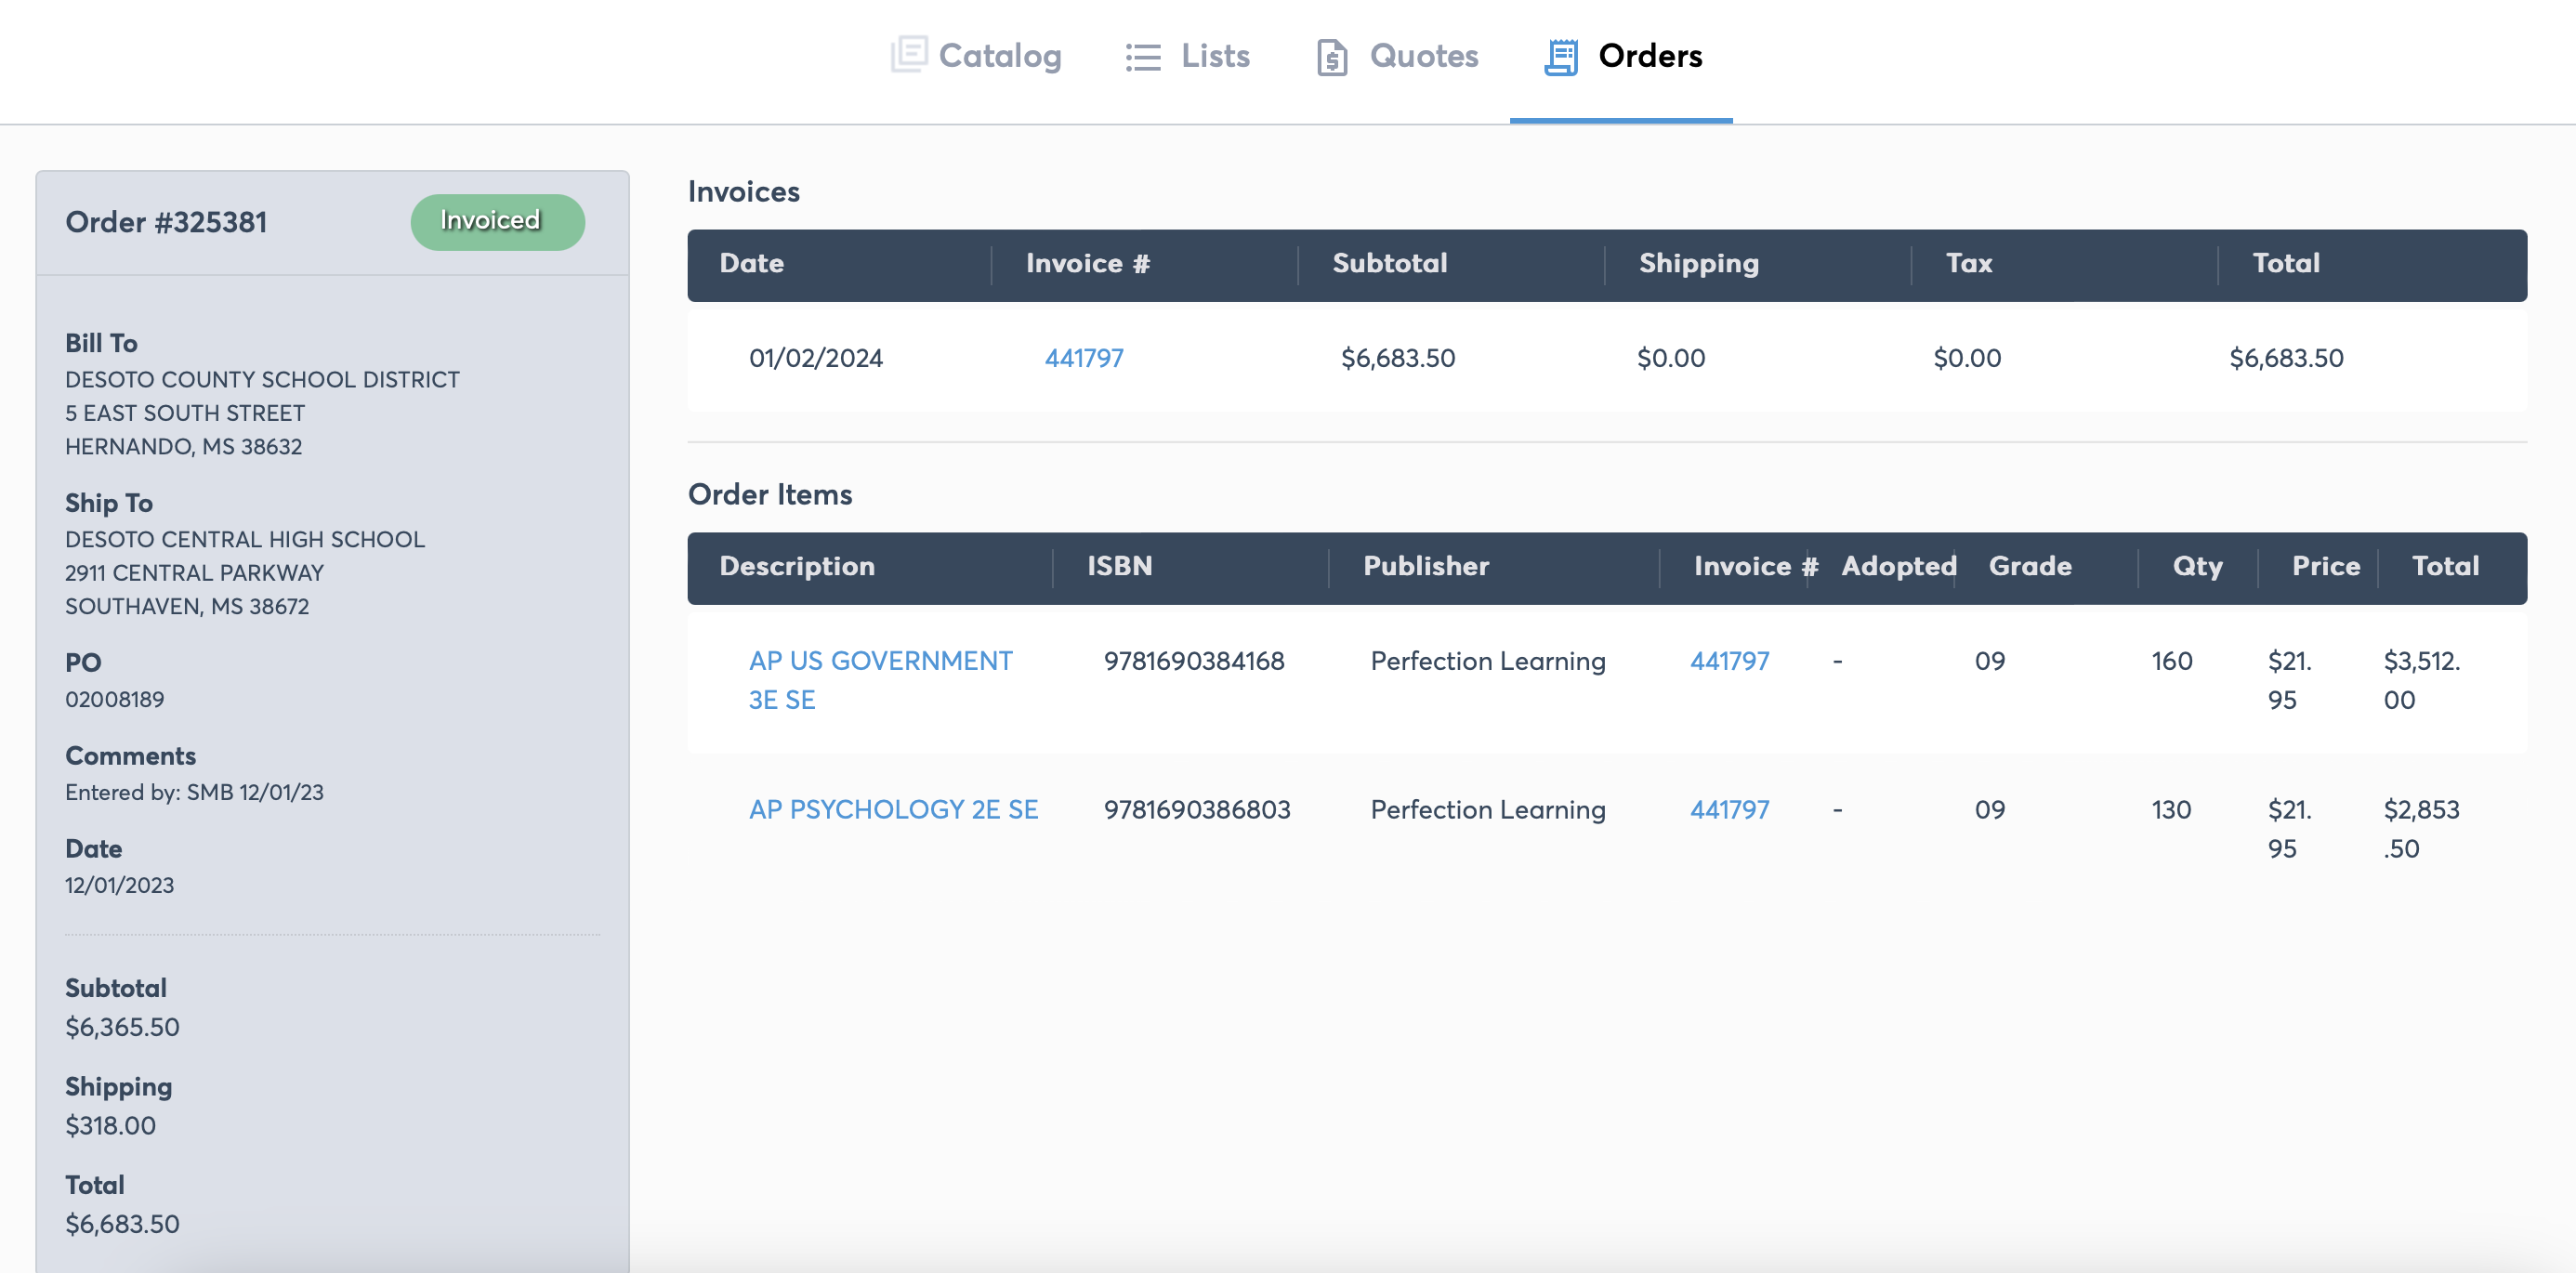Click the Qty column header
Viewport: 2576px width, 1273px height.
coord(2197,567)
